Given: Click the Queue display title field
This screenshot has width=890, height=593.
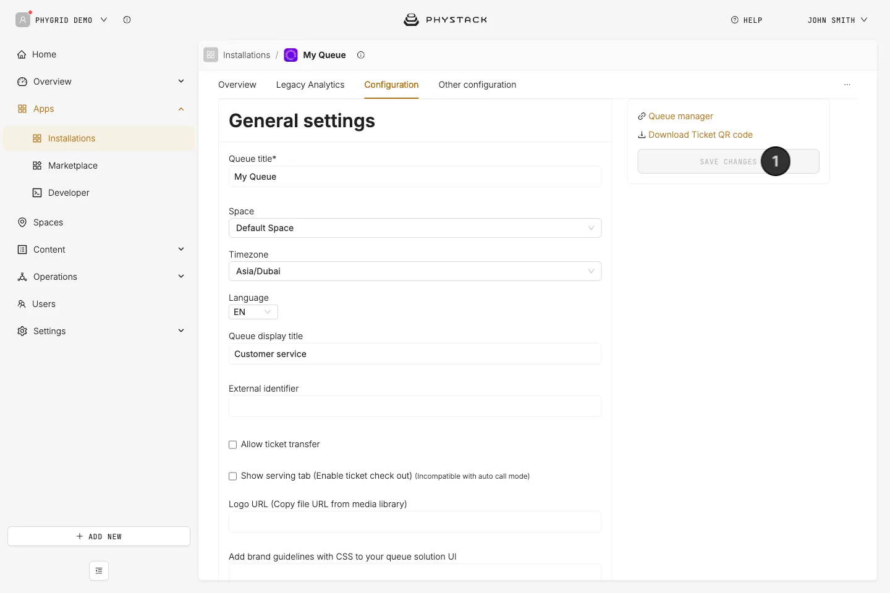Looking at the screenshot, I should click(415, 354).
